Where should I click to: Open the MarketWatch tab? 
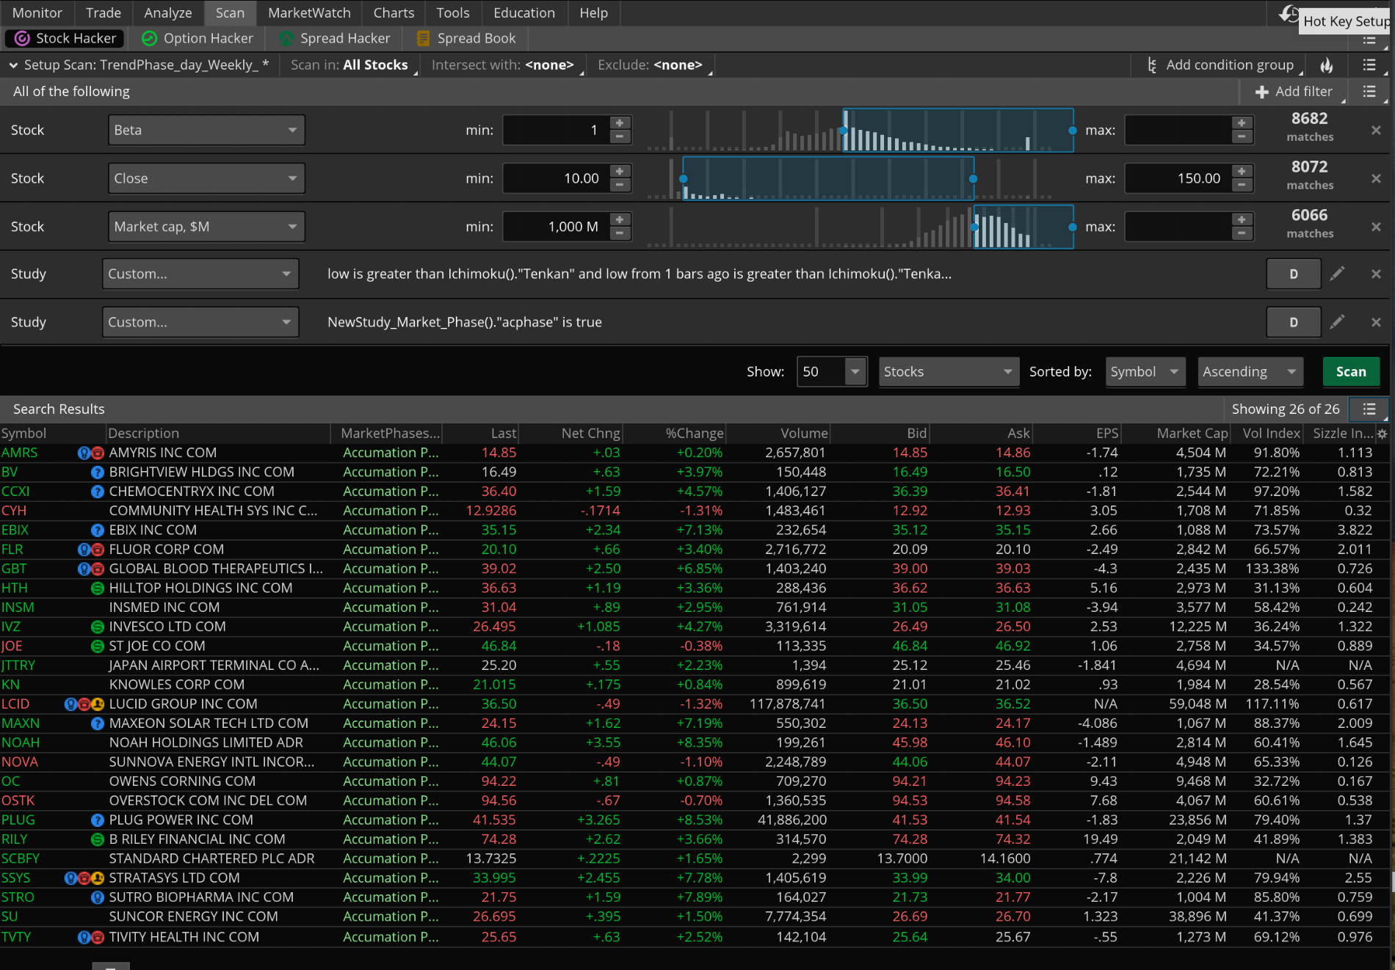click(x=309, y=12)
